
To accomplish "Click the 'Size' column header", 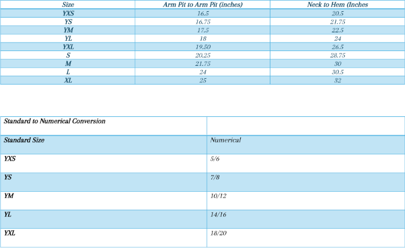I will click(68, 4).
